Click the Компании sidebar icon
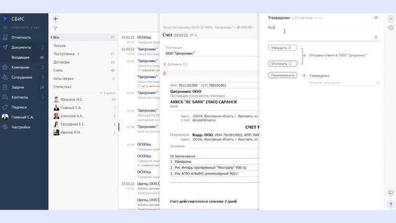 click(x=5, y=68)
